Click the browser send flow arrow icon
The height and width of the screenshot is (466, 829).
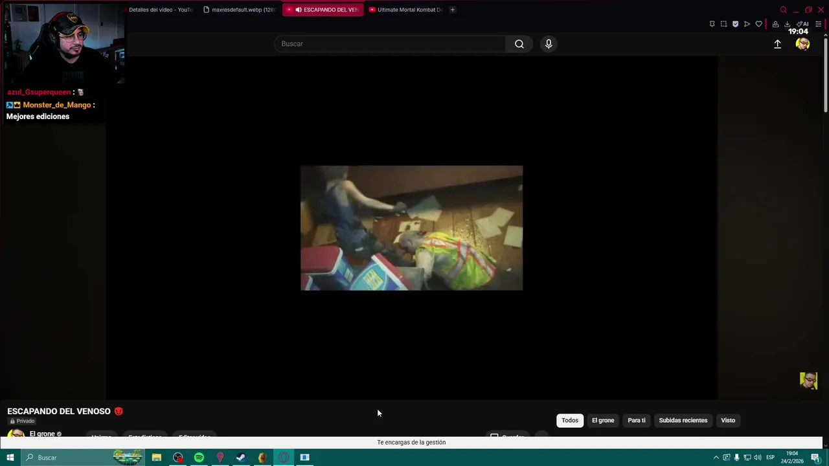[747, 24]
